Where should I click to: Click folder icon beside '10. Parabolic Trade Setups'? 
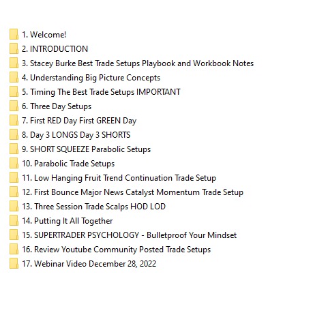14,163
